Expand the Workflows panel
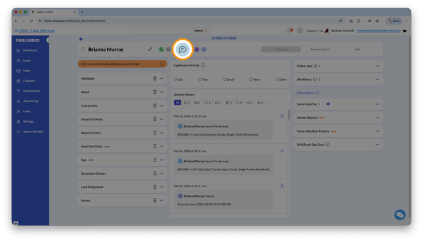 (x=377, y=79)
